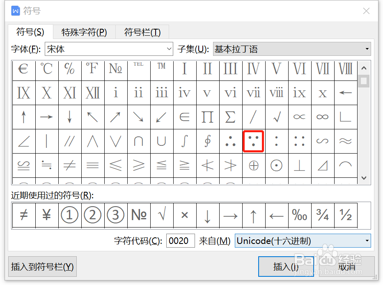This screenshot has width=383, height=285.
Task: Click the 插入 button
Action: pyautogui.click(x=286, y=266)
